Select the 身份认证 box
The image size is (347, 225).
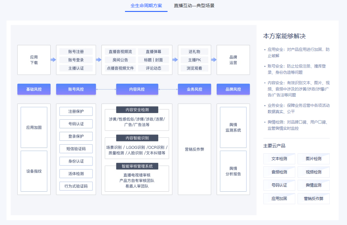pos(76,161)
